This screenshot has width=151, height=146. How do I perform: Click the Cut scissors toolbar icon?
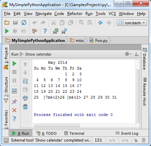point(54,23)
